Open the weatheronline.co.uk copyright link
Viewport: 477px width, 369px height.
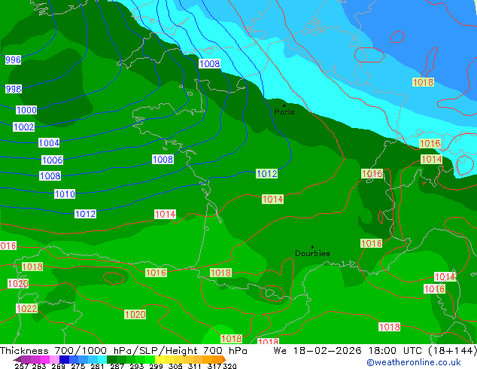pyautogui.click(x=414, y=362)
